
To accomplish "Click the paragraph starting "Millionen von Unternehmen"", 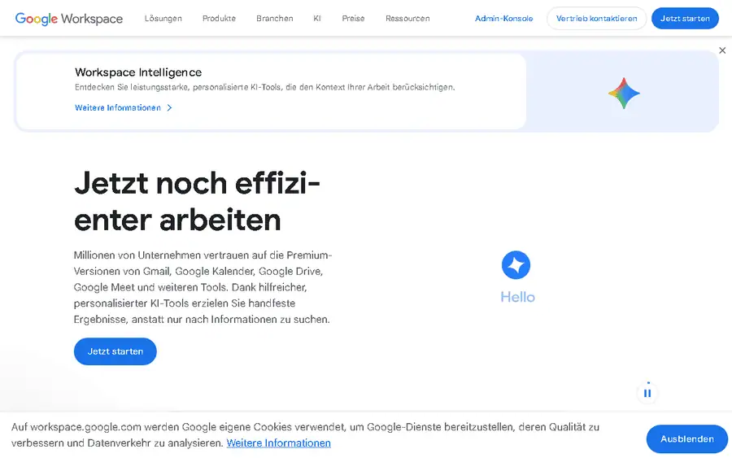I will pos(203,287).
